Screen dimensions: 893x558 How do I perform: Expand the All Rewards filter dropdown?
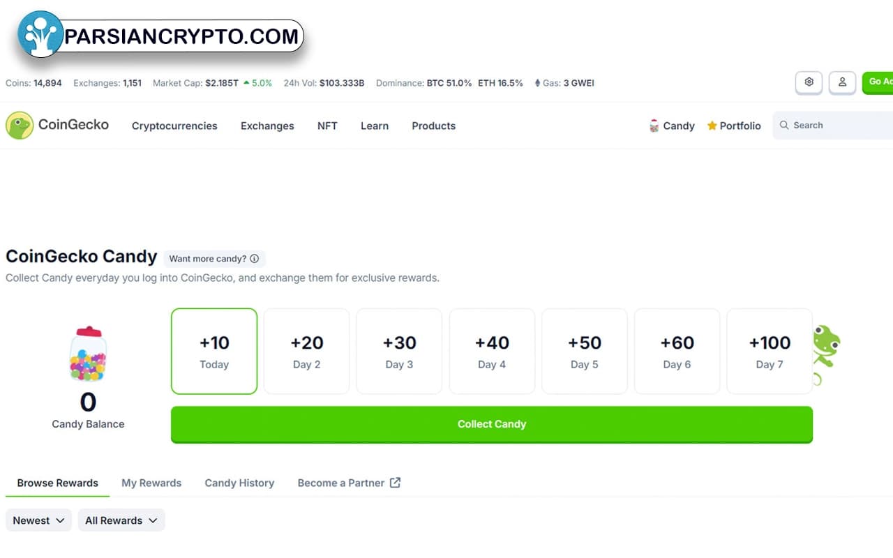(x=121, y=520)
